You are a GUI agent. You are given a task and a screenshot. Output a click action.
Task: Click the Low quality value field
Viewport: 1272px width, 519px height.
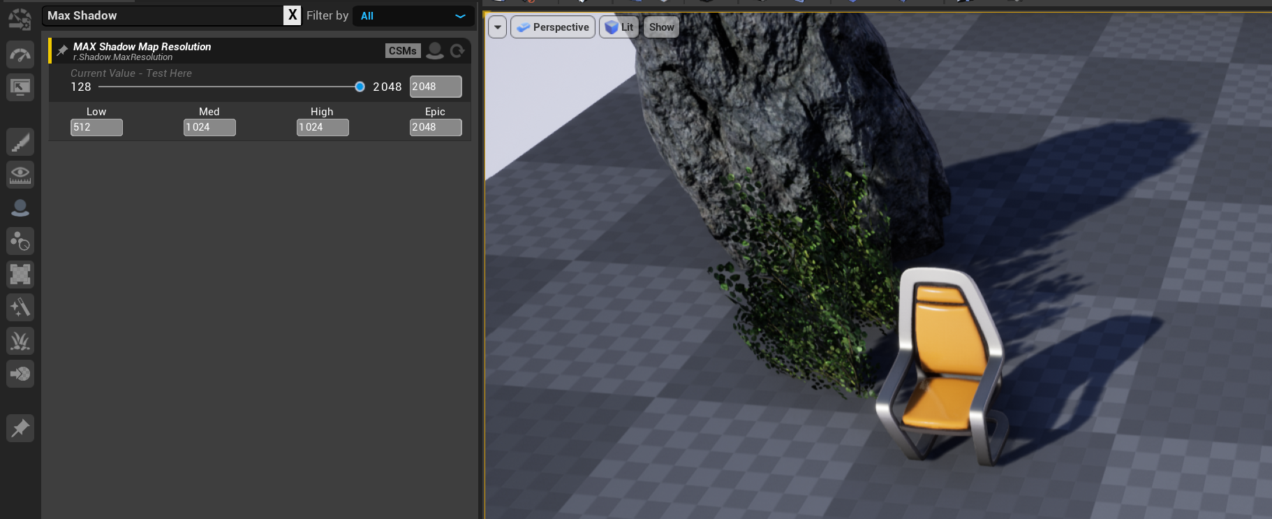click(96, 127)
